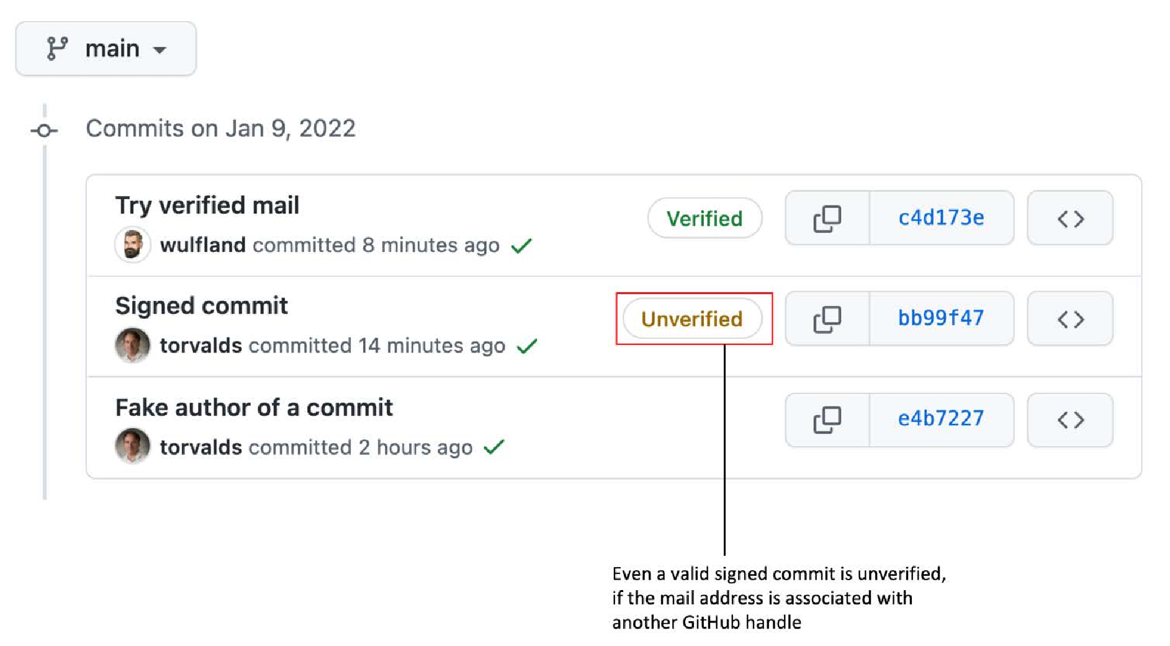Open commit hash e4b7227
The height and width of the screenshot is (646, 1170).
(941, 420)
